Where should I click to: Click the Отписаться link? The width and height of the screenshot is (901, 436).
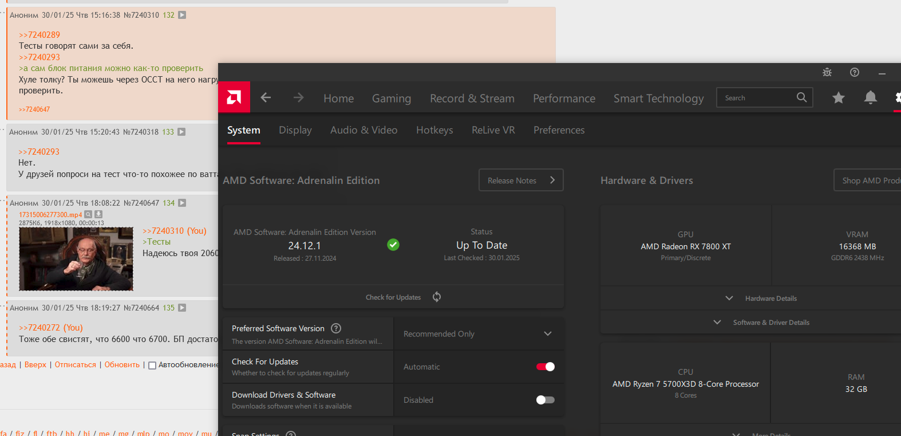[76, 365]
